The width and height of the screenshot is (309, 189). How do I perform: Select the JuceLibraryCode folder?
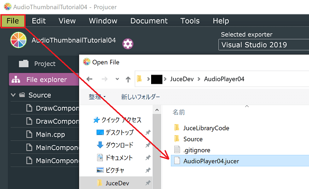click(206, 128)
